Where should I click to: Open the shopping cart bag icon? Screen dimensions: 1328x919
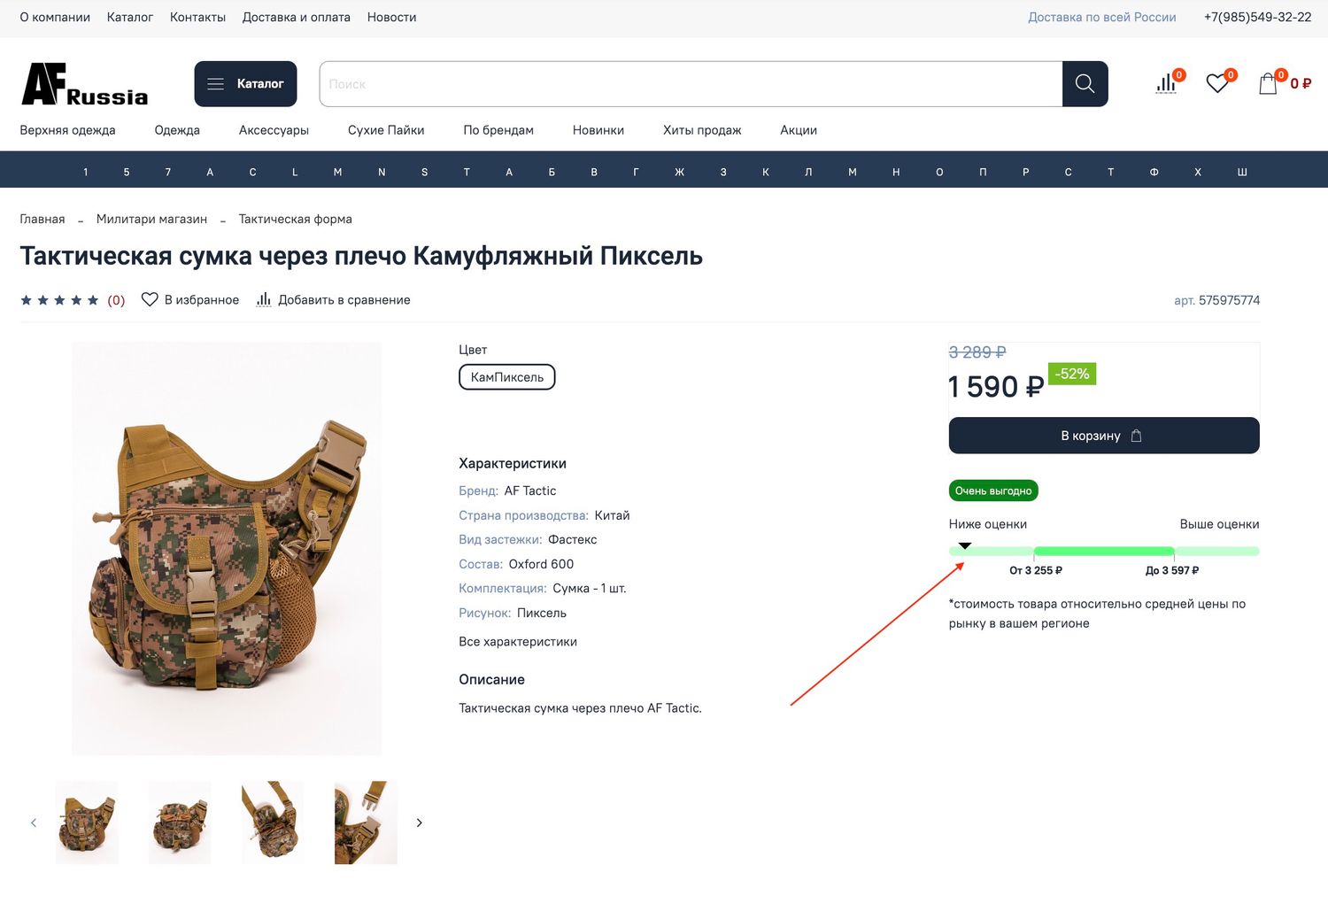(x=1268, y=84)
